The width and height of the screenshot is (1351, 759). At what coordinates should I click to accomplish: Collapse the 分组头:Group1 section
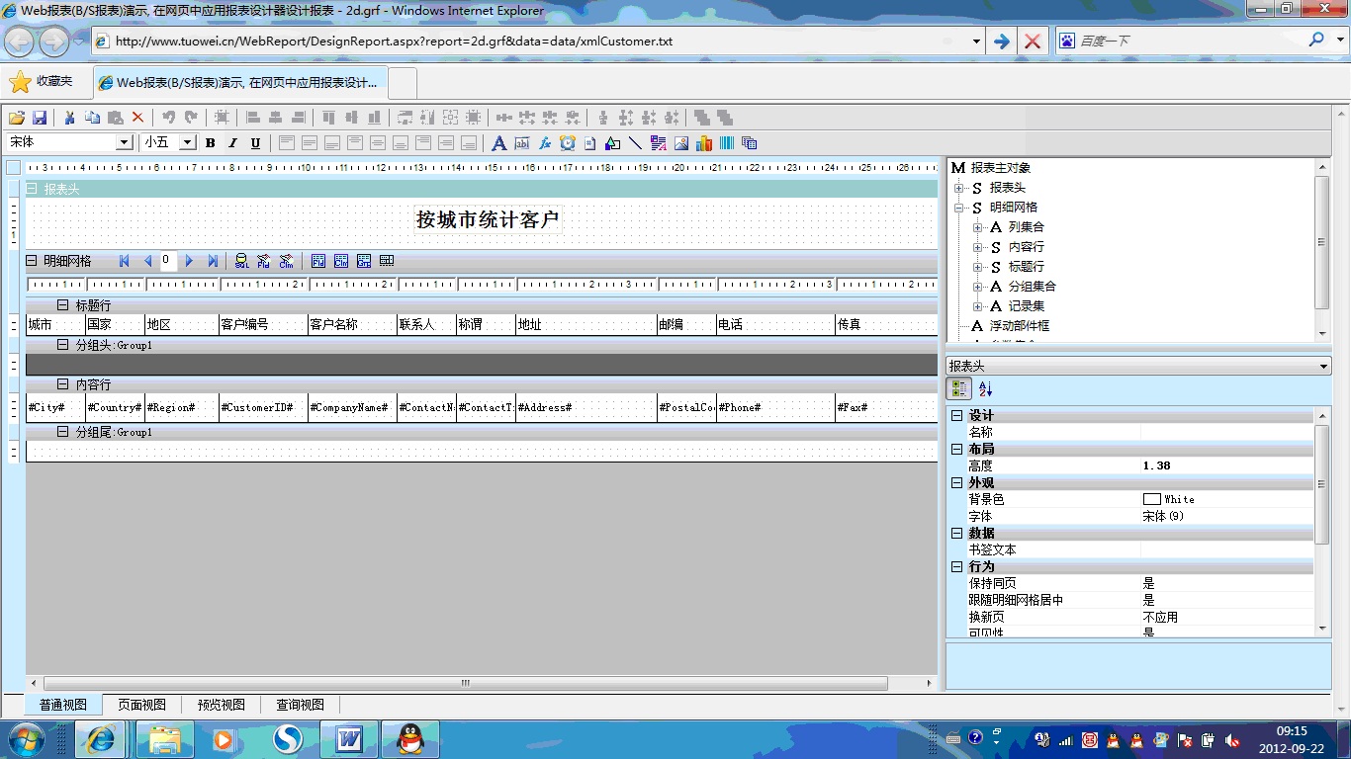[x=63, y=345]
